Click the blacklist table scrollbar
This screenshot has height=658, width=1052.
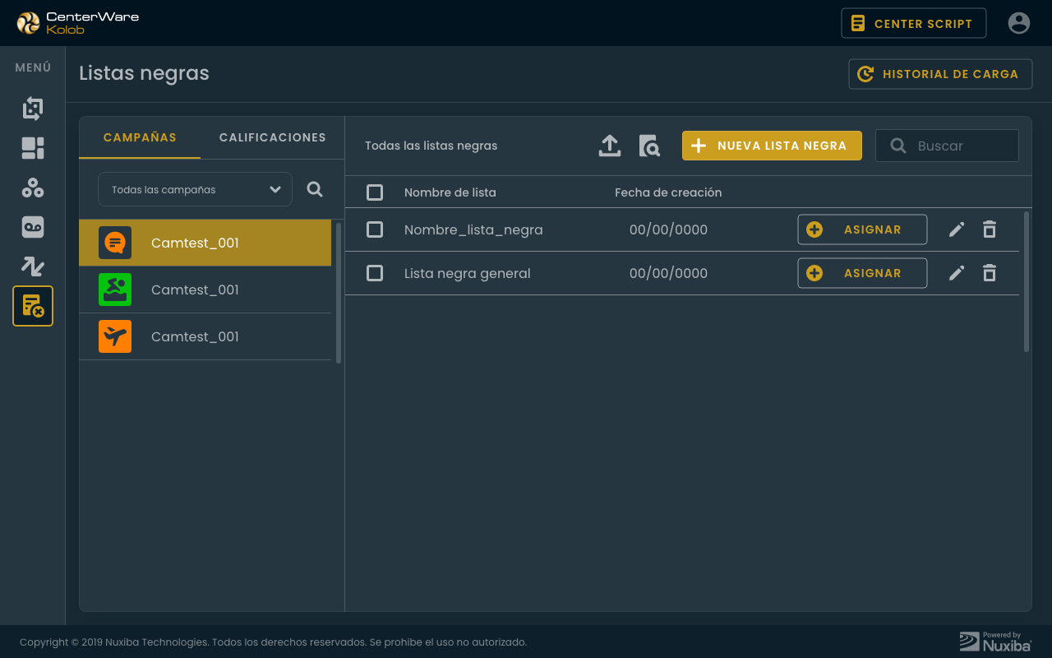coord(1027,281)
